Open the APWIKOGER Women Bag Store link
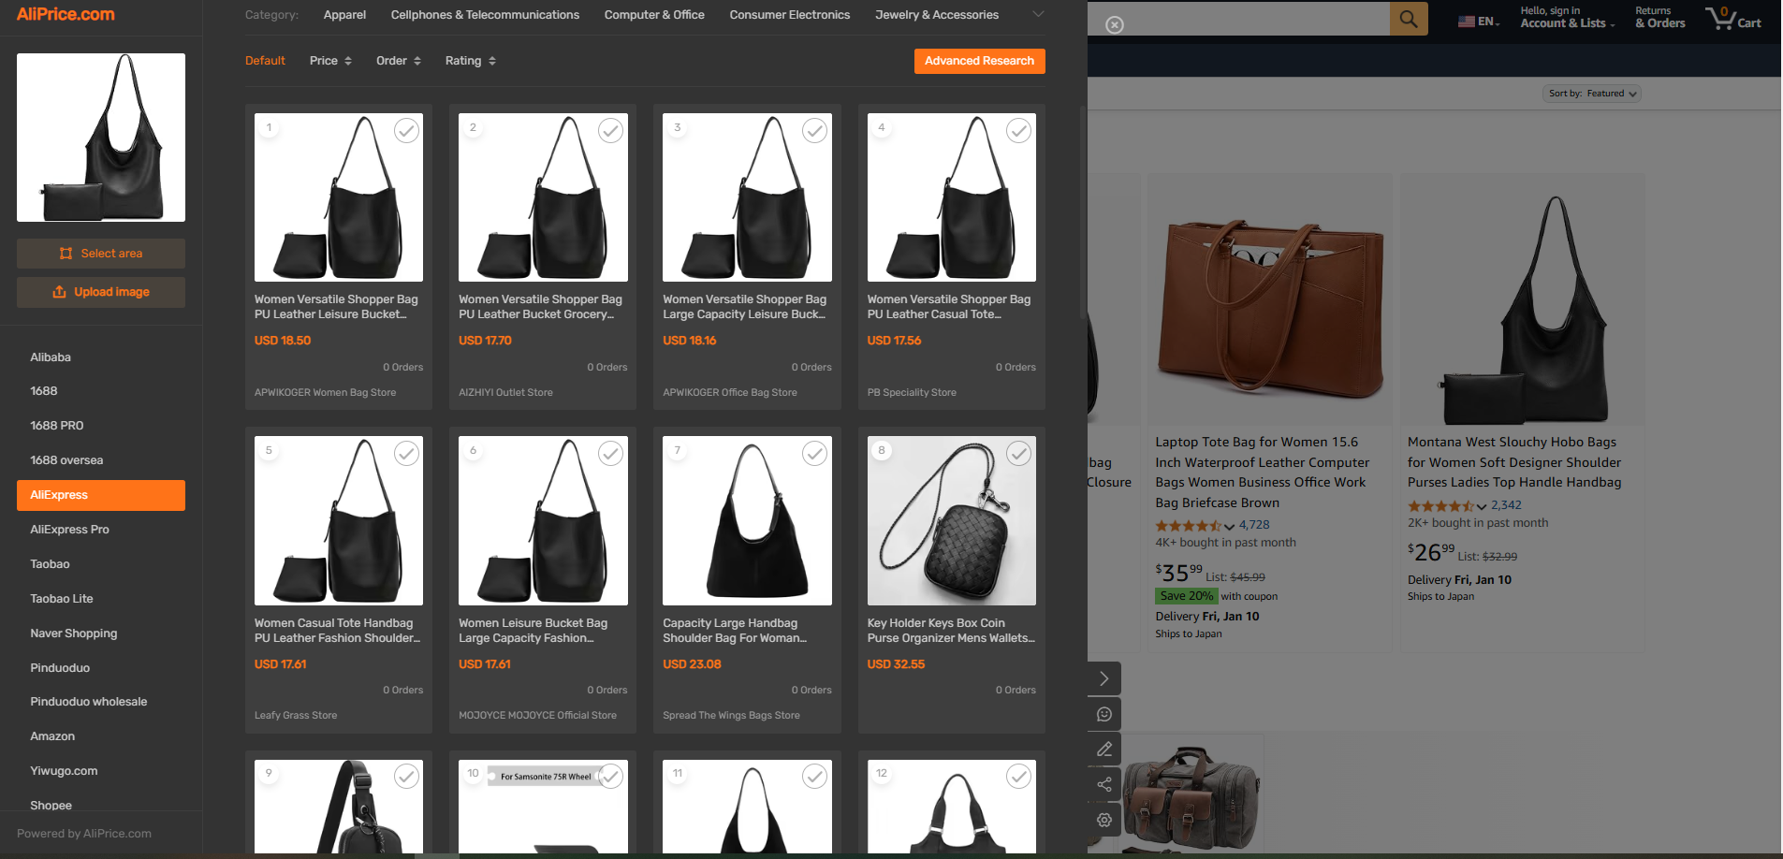The width and height of the screenshot is (1783, 859). coord(325,393)
